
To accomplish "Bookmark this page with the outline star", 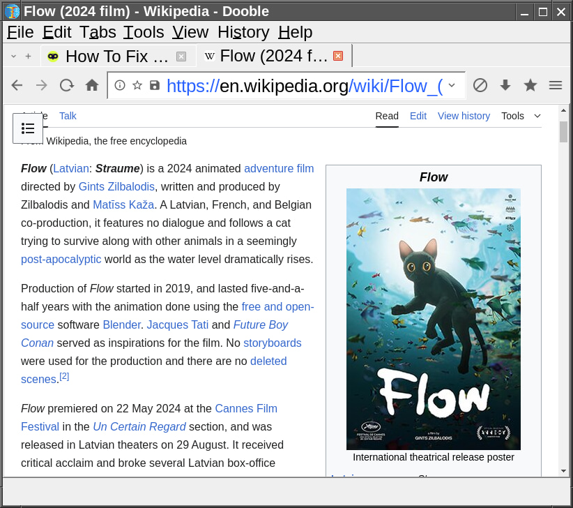I will (137, 85).
